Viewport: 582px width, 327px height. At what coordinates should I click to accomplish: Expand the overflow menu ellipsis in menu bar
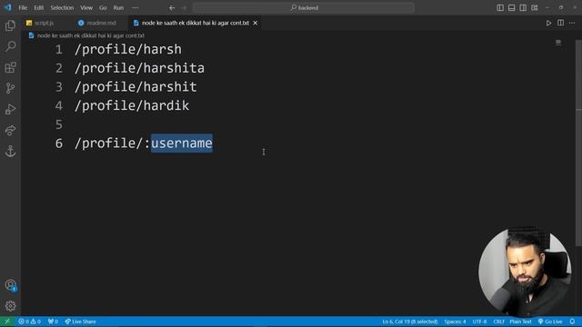(135, 8)
